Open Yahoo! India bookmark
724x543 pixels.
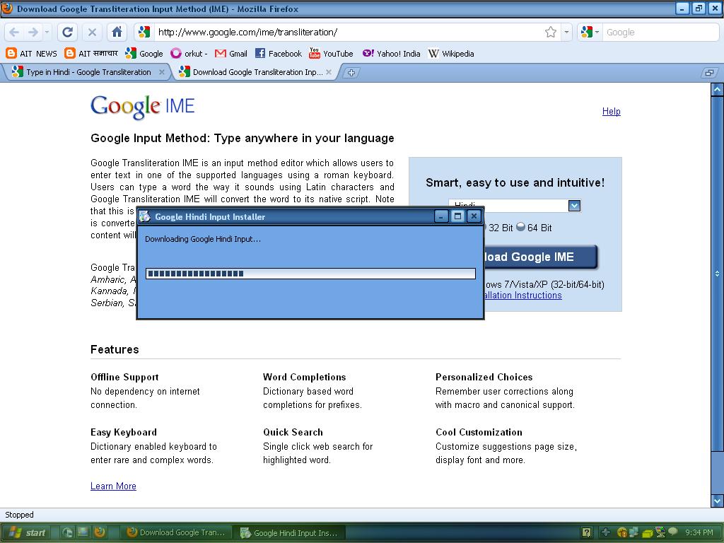(x=391, y=53)
